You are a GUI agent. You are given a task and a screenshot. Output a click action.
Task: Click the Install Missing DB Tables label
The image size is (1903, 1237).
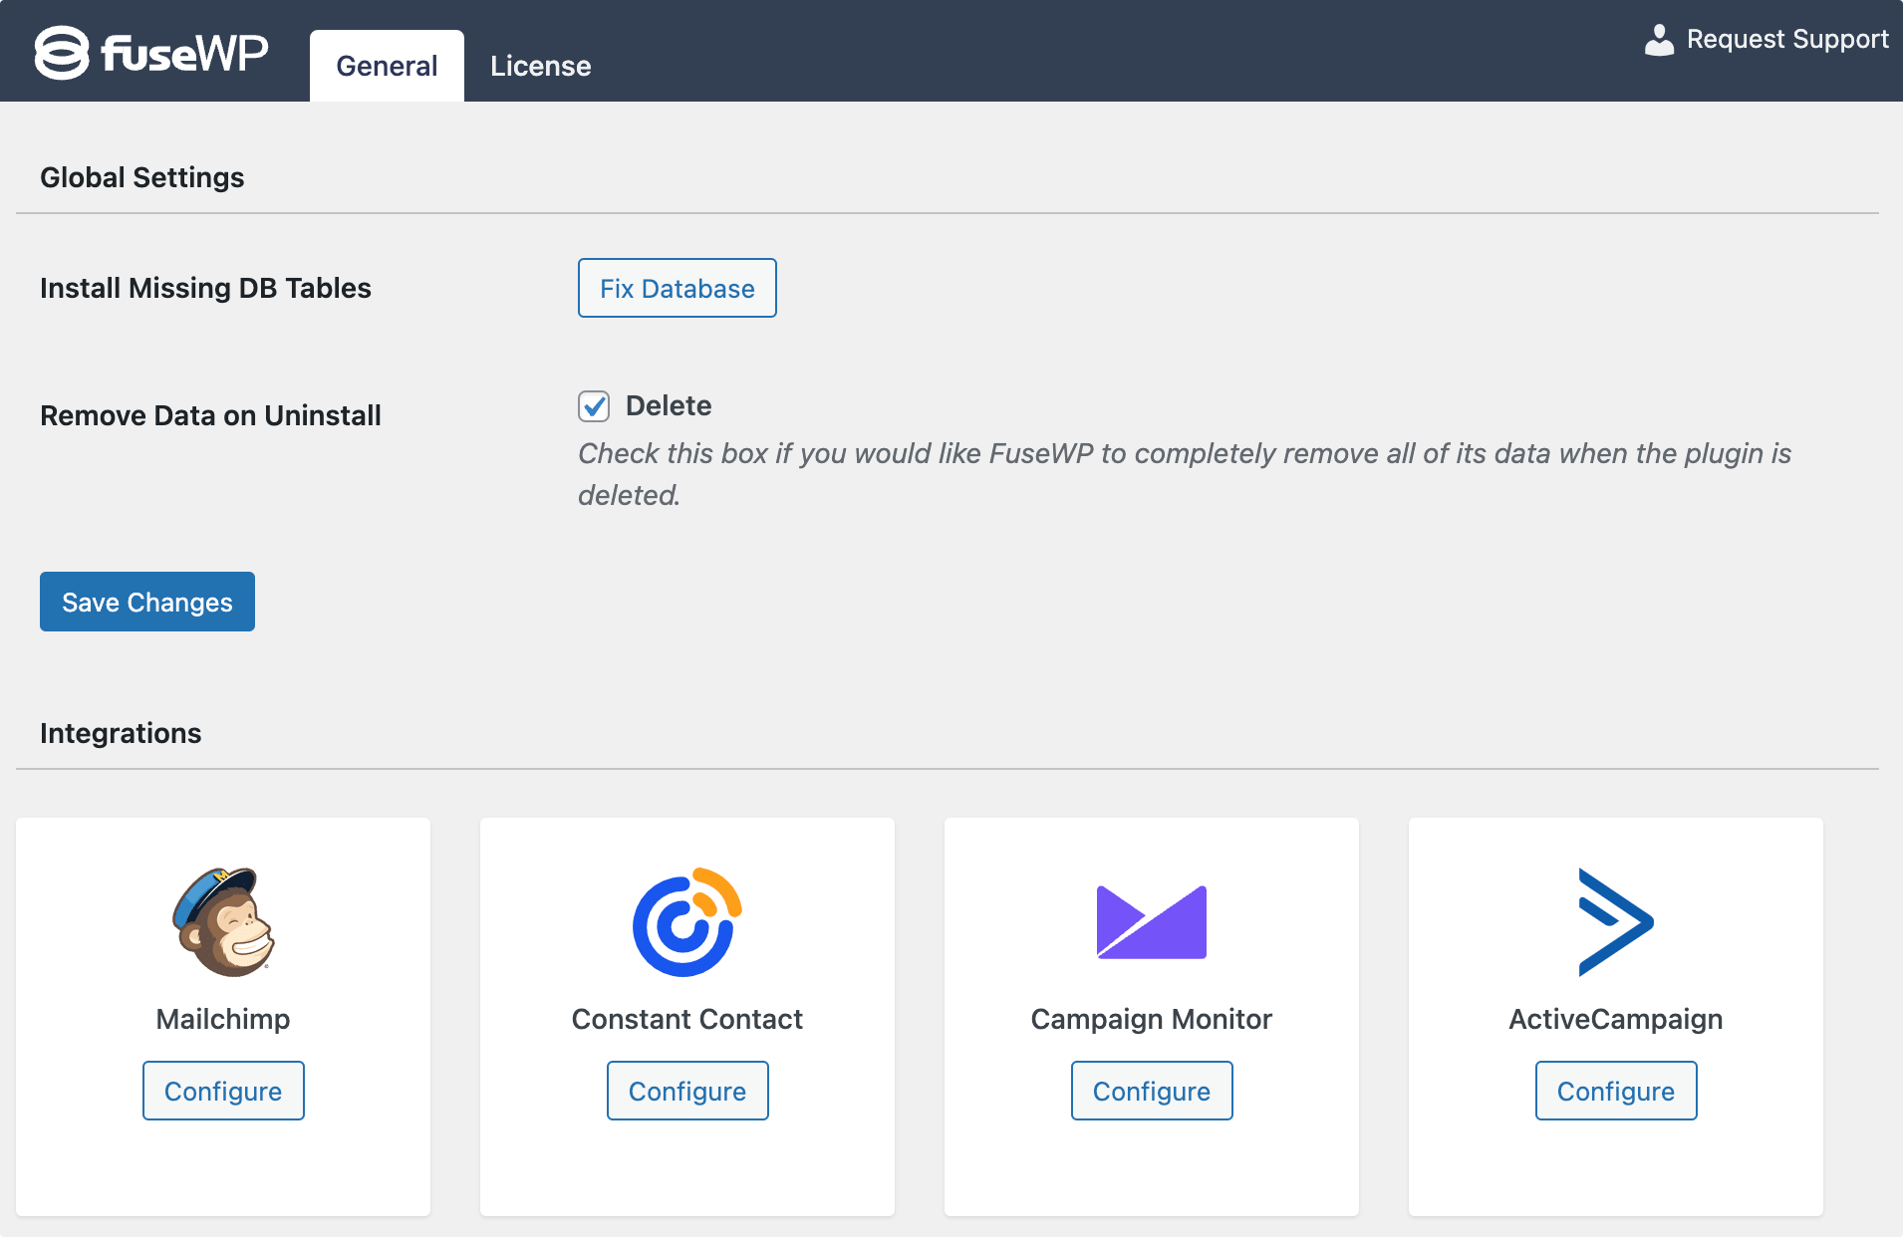pos(205,288)
